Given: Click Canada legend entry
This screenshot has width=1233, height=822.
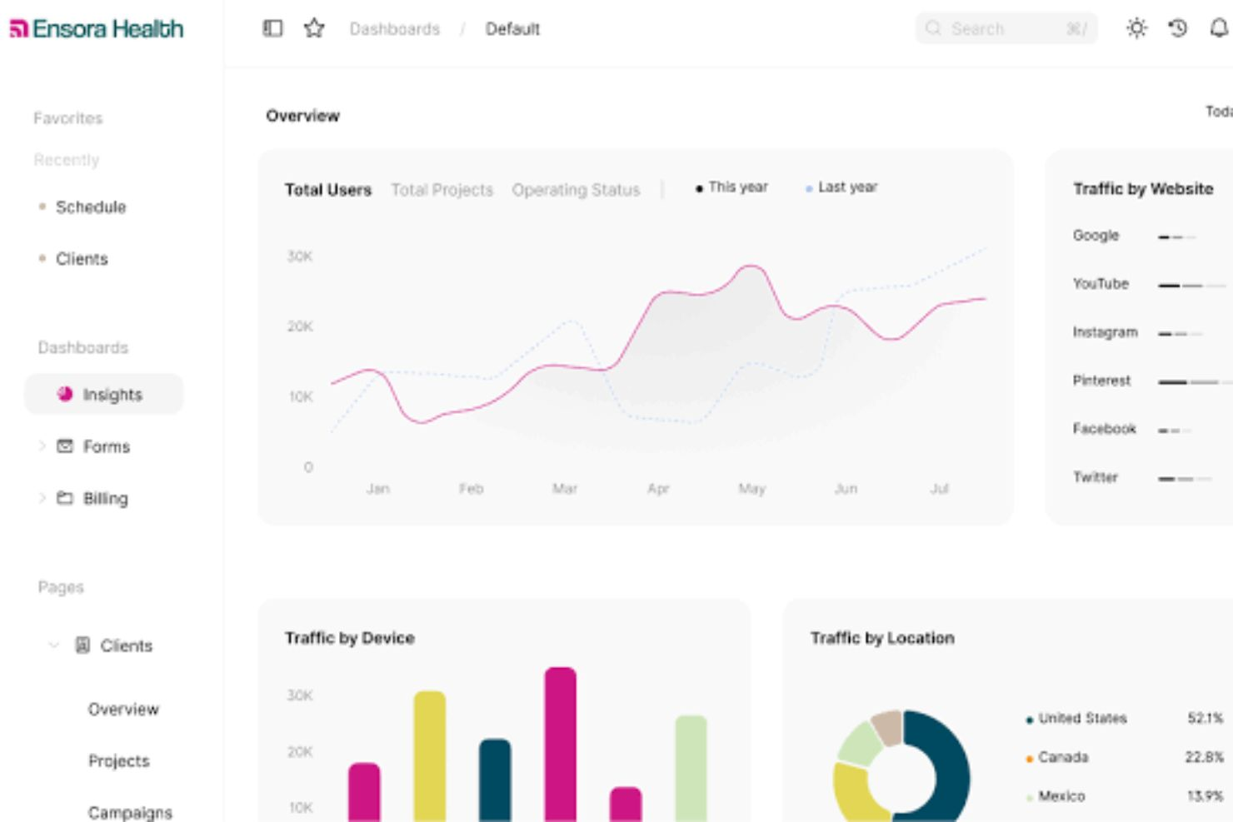Looking at the screenshot, I should pyautogui.click(x=1057, y=757).
